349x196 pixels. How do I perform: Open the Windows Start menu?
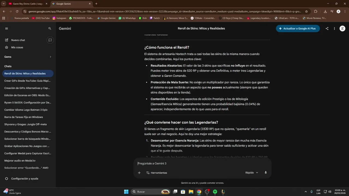point(126,192)
